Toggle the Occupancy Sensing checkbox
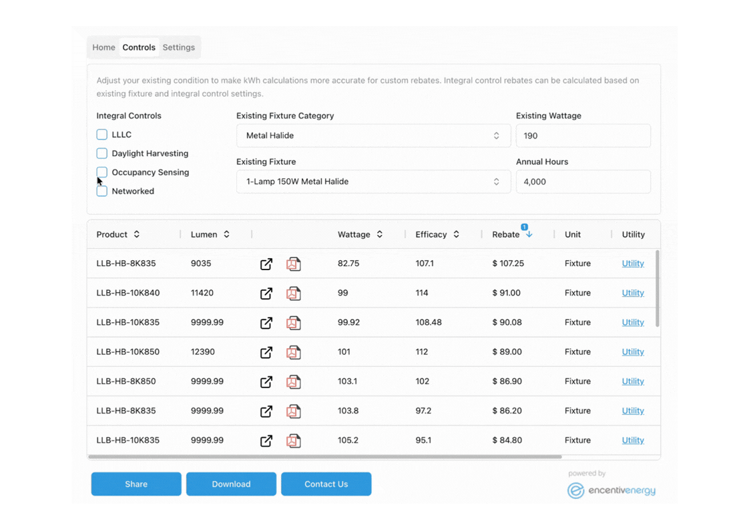The width and height of the screenshot is (749, 529). coord(101,171)
